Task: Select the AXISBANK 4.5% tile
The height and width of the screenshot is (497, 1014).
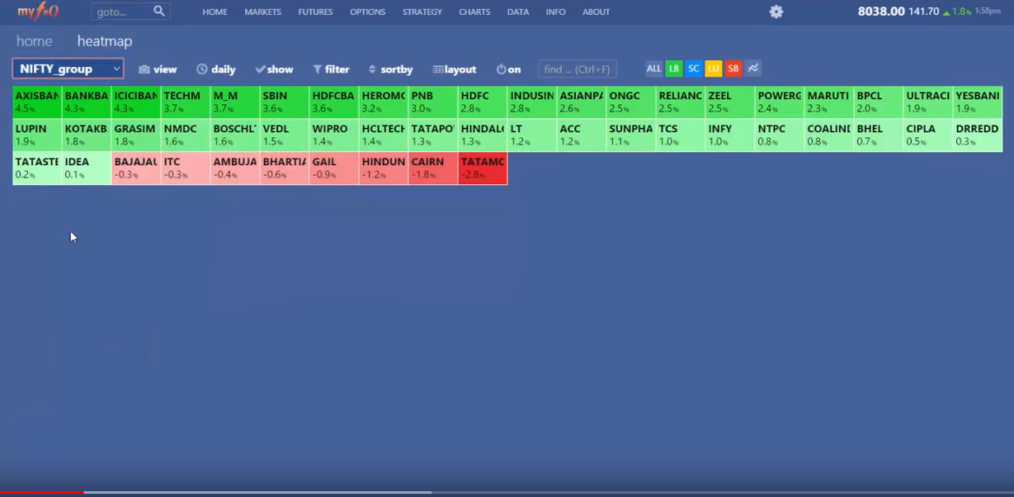Action: point(37,102)
